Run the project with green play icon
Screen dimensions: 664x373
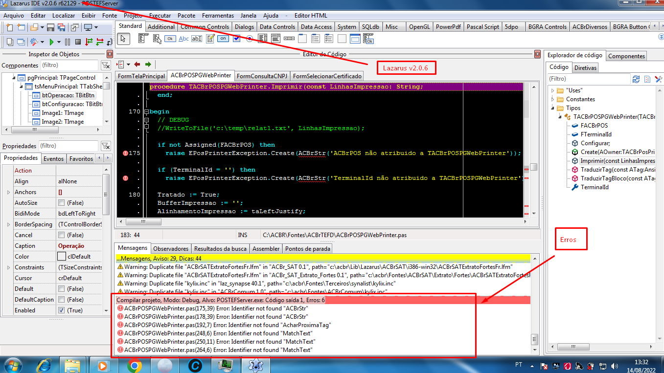point(51,42)
